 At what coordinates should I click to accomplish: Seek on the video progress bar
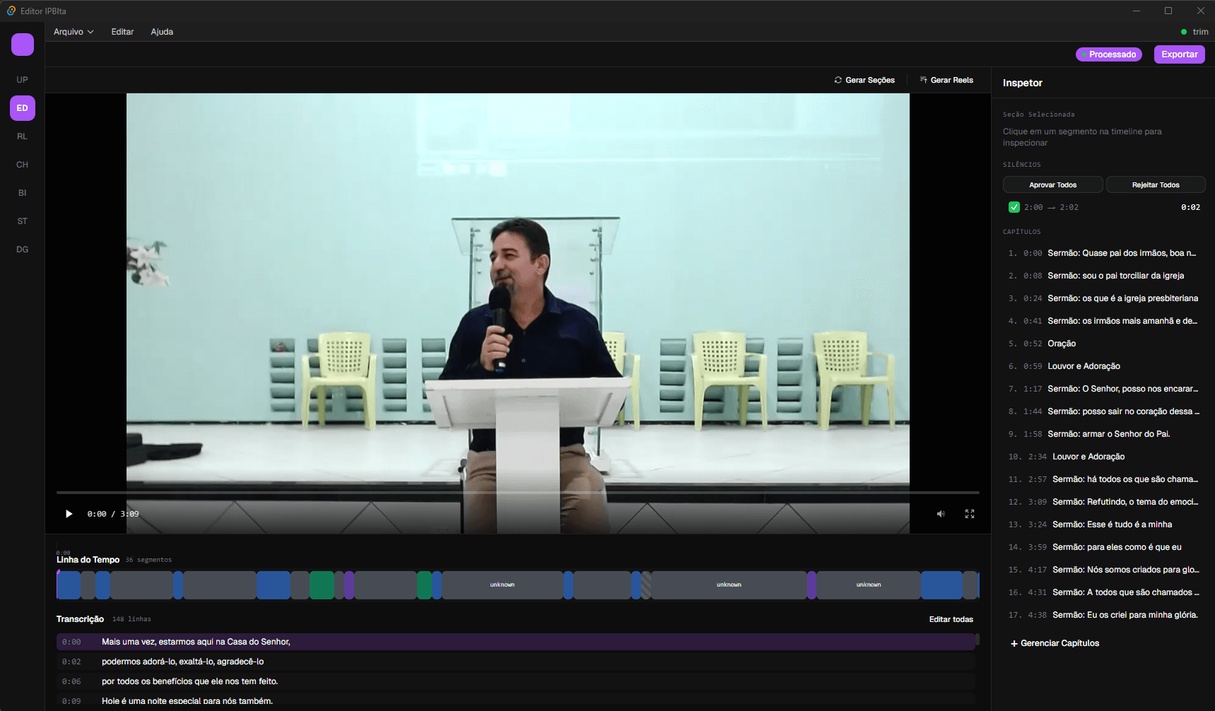coord(518,492)
